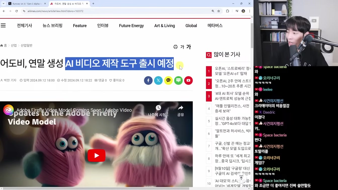Screen dimensions: 338x190
Task: Share article on X
Action: pos(158,80)
